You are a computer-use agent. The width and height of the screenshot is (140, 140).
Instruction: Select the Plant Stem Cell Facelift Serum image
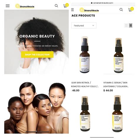tap(117, 113)
